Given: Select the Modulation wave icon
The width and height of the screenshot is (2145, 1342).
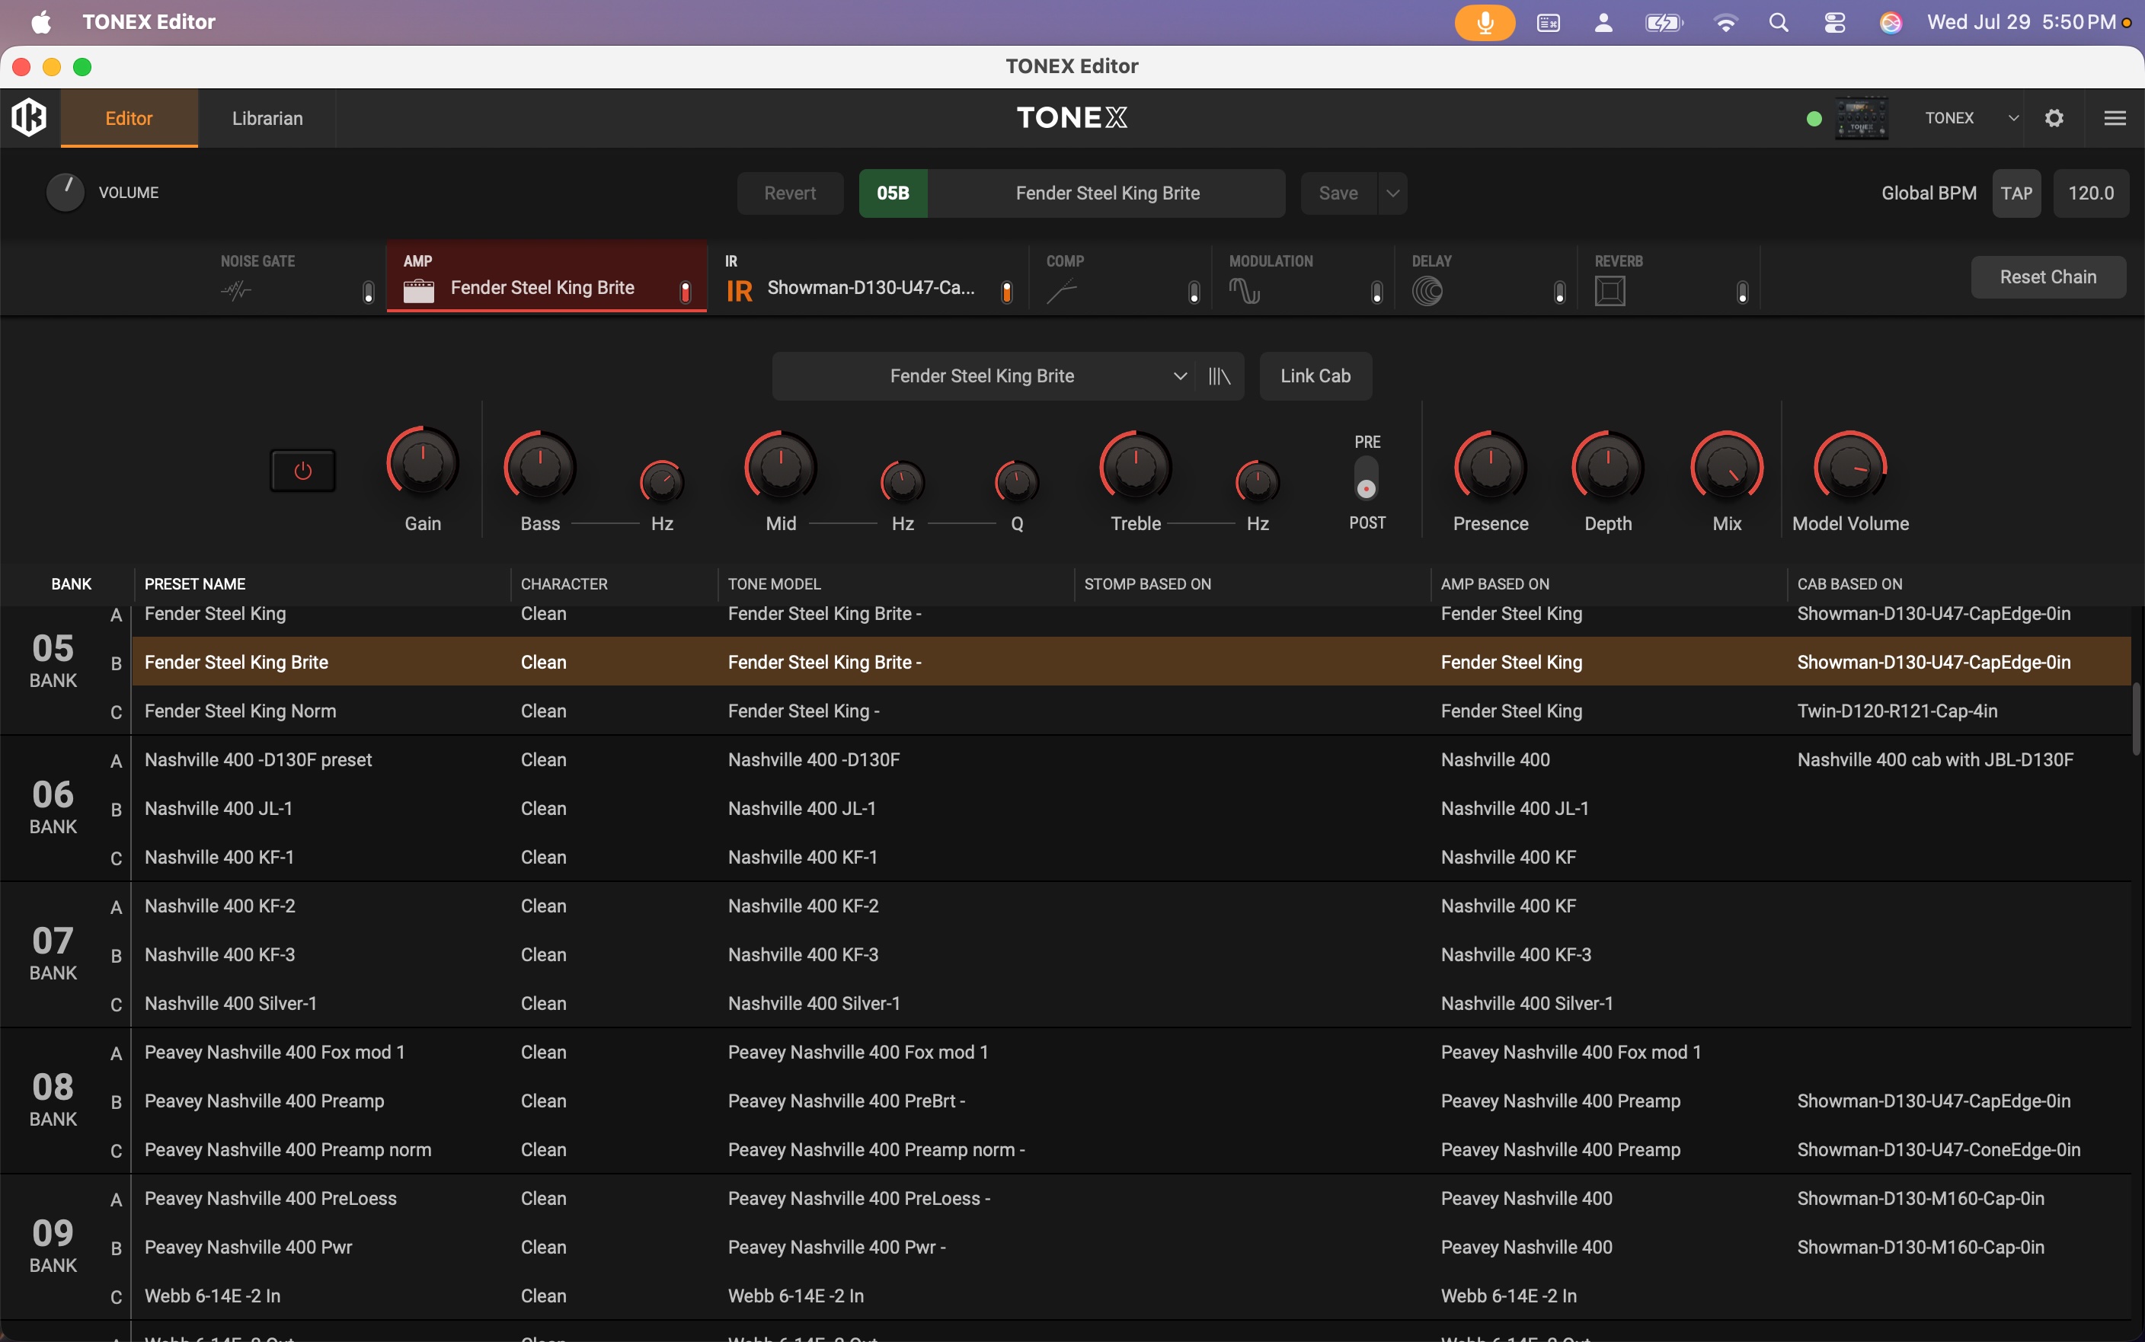Looking at the screenshot, I should coord(1244,290).
